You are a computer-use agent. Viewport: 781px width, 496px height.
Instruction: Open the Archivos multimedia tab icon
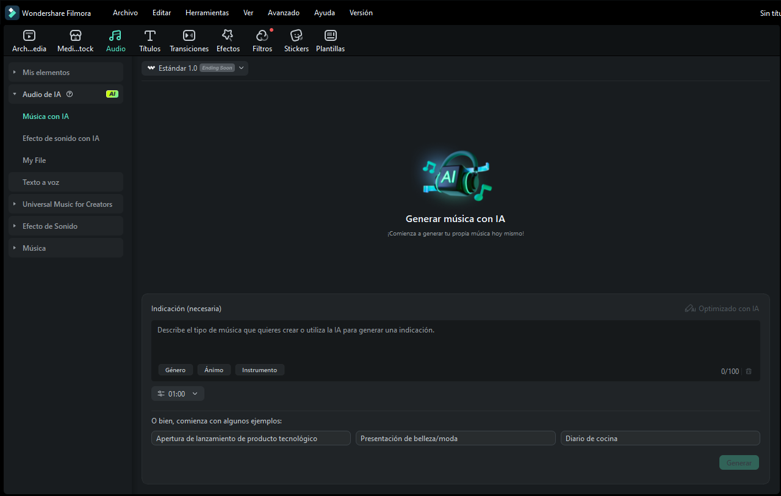(x=29, y=35)
